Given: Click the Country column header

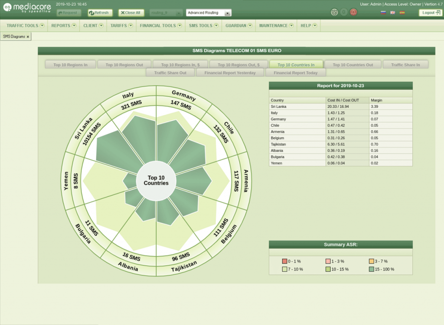Looking at the screenshot, I should pos(297,100).
